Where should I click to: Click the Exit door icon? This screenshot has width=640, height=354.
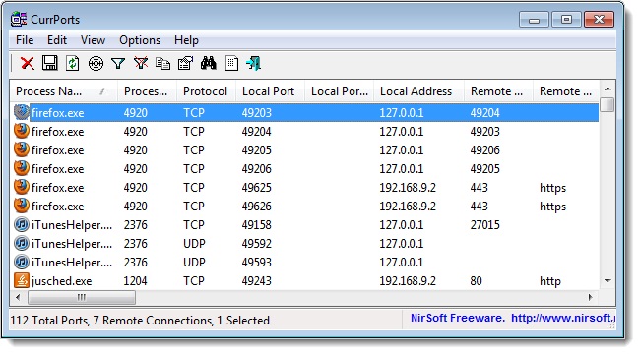253,63
